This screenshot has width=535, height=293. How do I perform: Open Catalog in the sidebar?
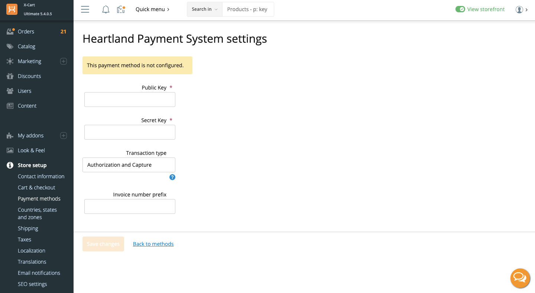click(x=26, y=46)
